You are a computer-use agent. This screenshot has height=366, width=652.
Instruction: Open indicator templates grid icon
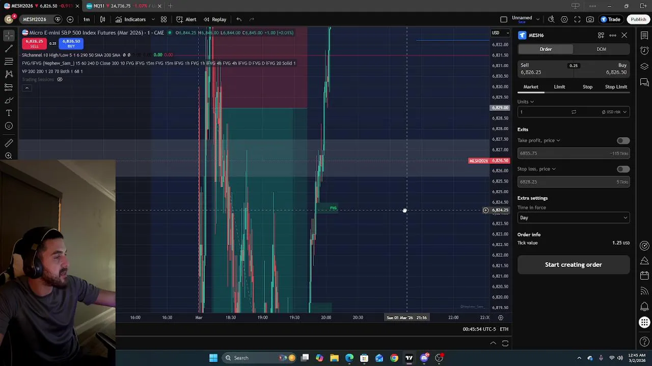click(164, 19)
